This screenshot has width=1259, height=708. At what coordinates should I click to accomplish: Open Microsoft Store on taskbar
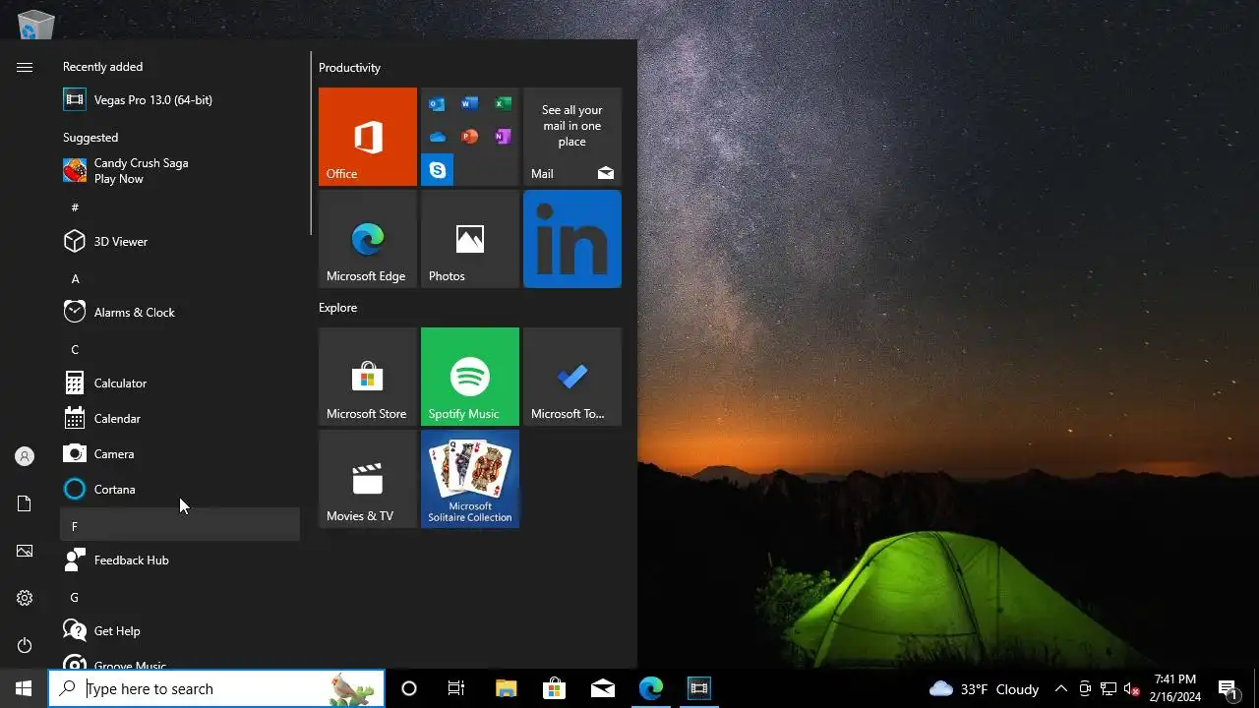[554, 688]
